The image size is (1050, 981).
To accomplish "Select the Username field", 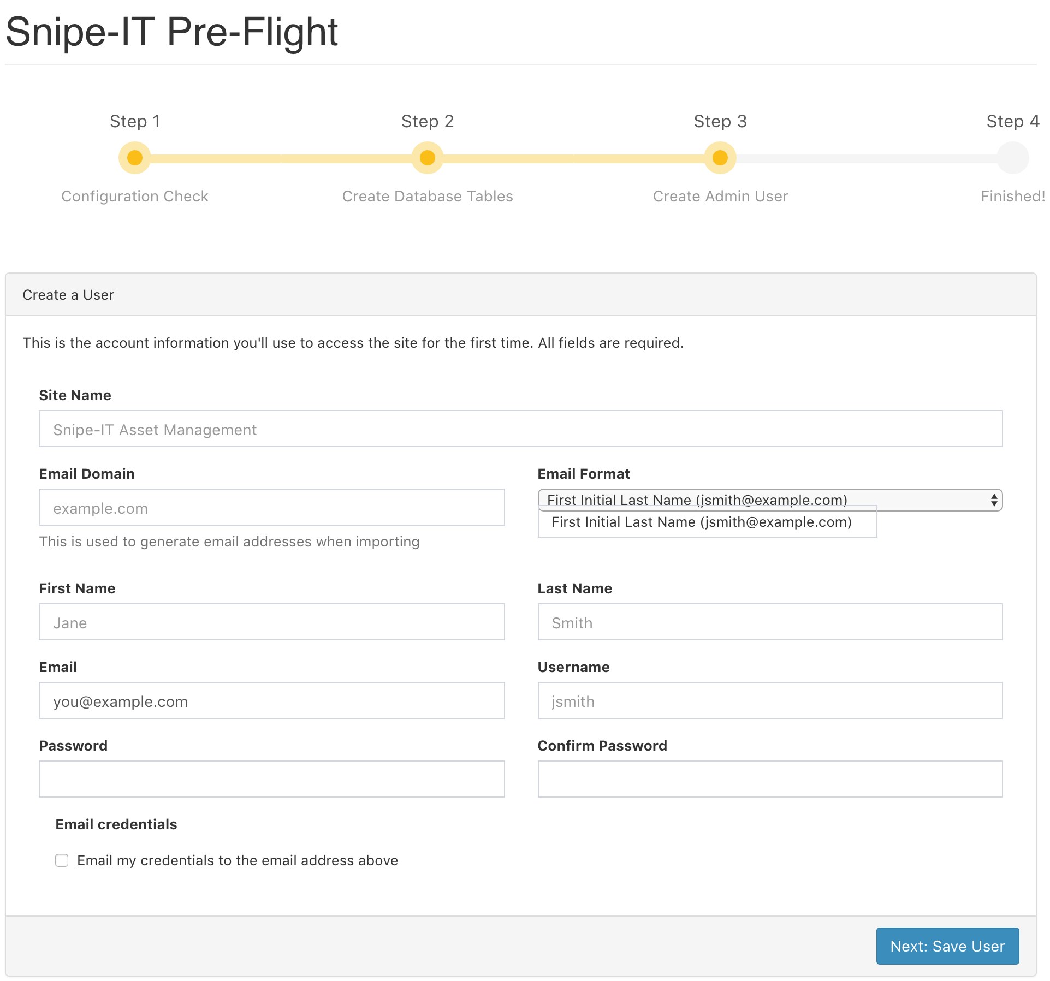I will point(770,701).
